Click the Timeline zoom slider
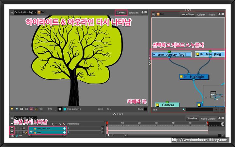 118,136
